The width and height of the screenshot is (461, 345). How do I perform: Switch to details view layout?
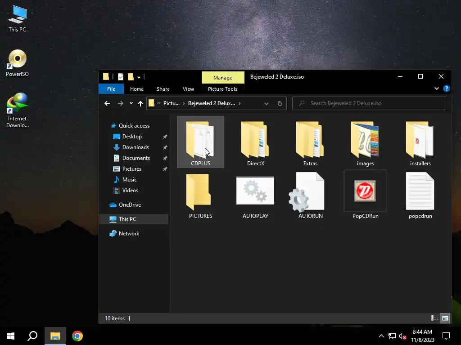tap(434, 318)
